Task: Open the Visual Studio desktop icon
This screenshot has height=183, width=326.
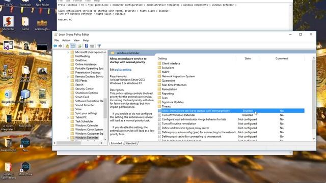Action: [8, 48]
